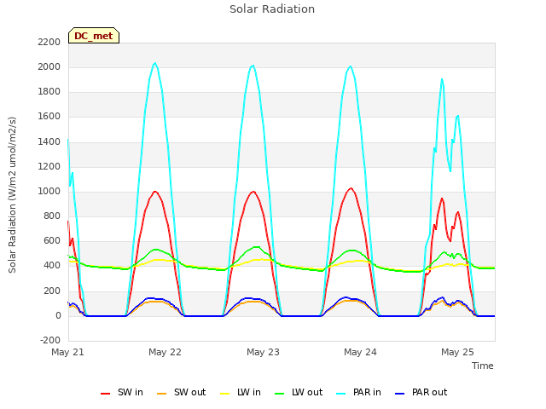
Task: Click the 2000 y-axis tick label
Action: pos(49,66)
